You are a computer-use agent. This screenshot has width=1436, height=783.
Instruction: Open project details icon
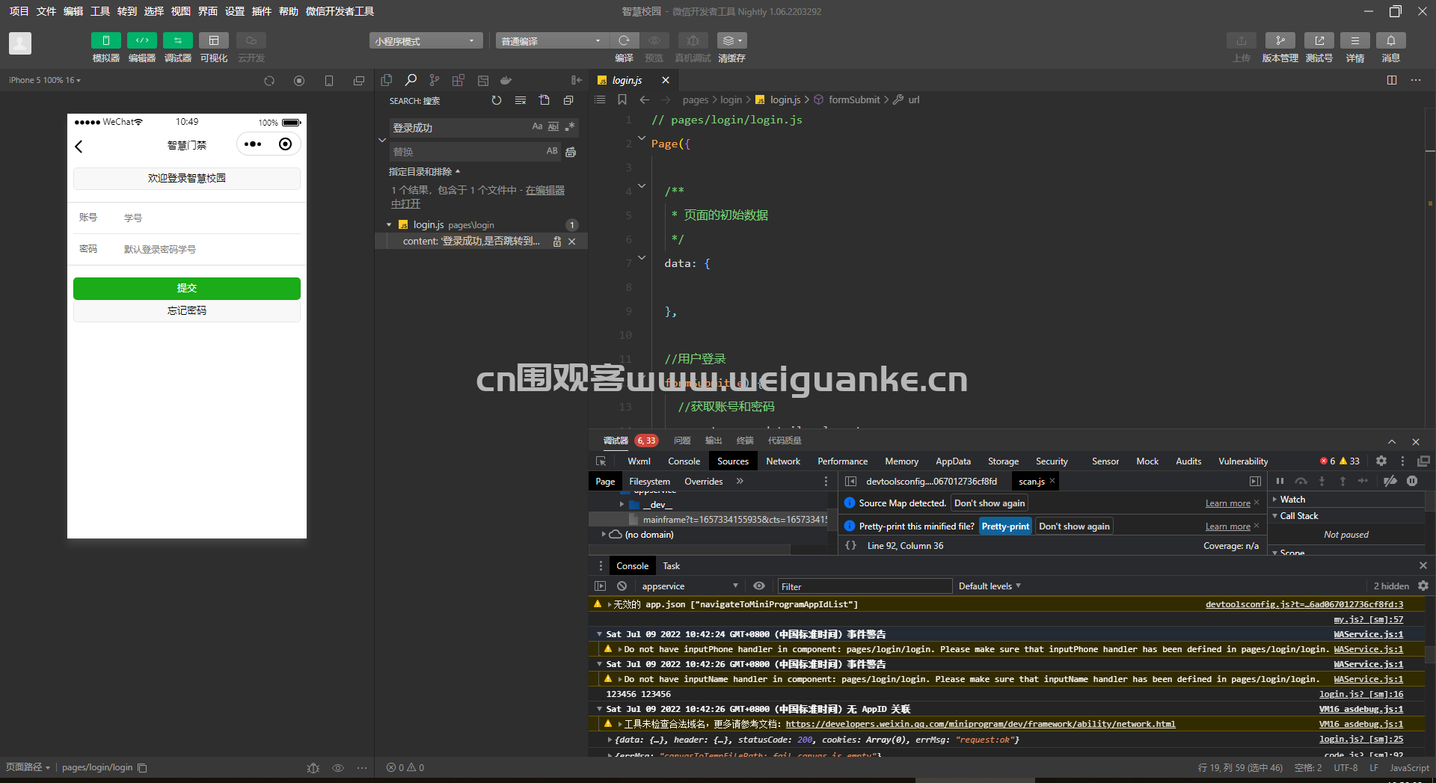click(1354, 40)
